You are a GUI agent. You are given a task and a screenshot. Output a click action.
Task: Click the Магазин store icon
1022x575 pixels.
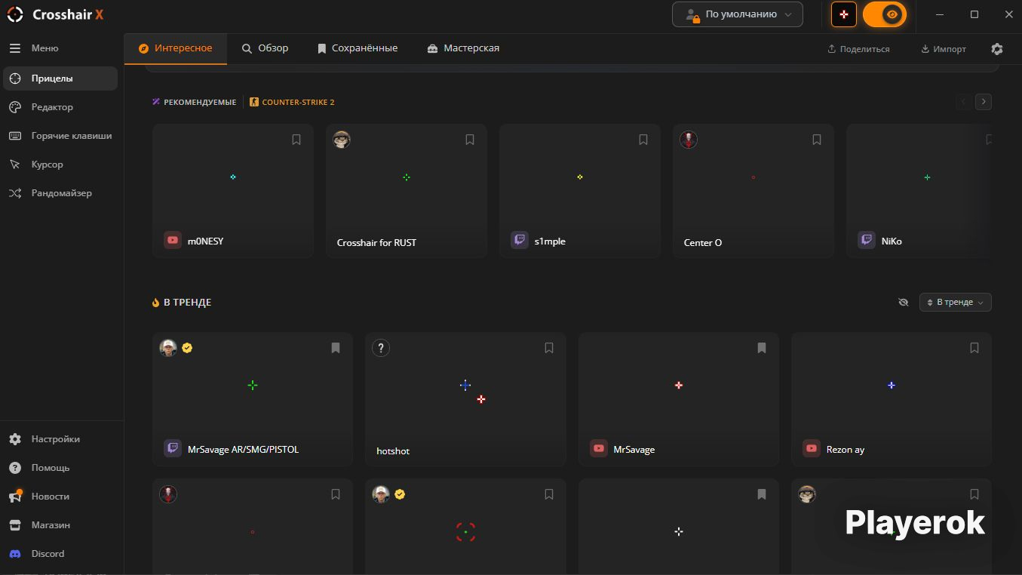click(x=15, y=525)
